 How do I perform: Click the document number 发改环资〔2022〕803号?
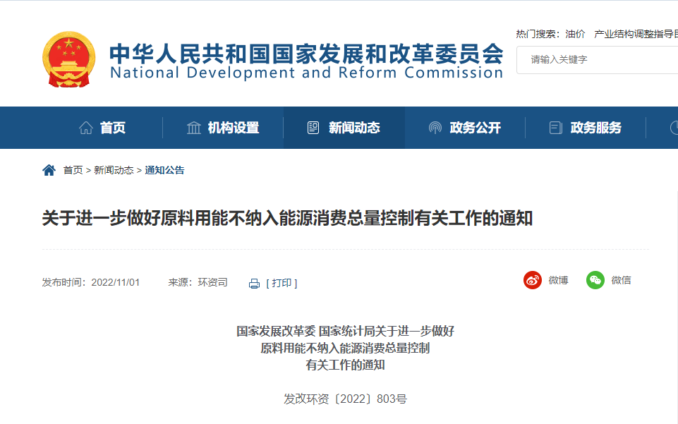coord(345,399)
